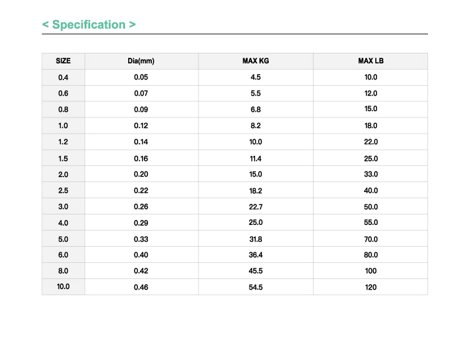This screenshot has height=348, width=466.
Task: Click the max lb value 80.0
Action: tap(371, 255)
